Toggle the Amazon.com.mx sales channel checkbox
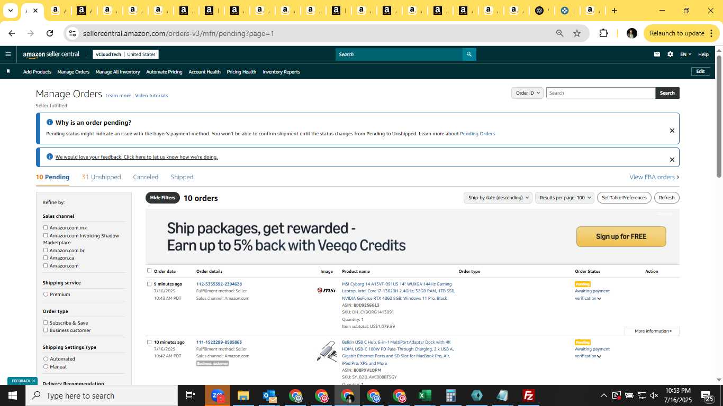This screenshot has height=406, width=723. [x=46, y=227]
